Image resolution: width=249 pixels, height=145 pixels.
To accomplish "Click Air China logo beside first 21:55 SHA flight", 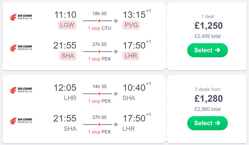I will 21,48.
